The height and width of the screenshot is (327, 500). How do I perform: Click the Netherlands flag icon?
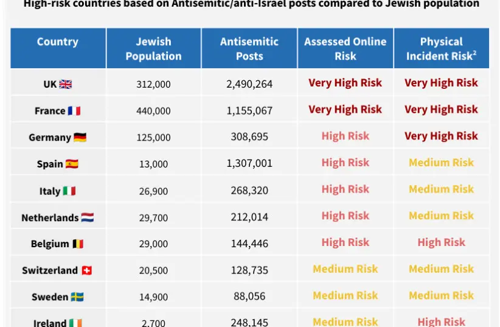(x=88, y=217)
